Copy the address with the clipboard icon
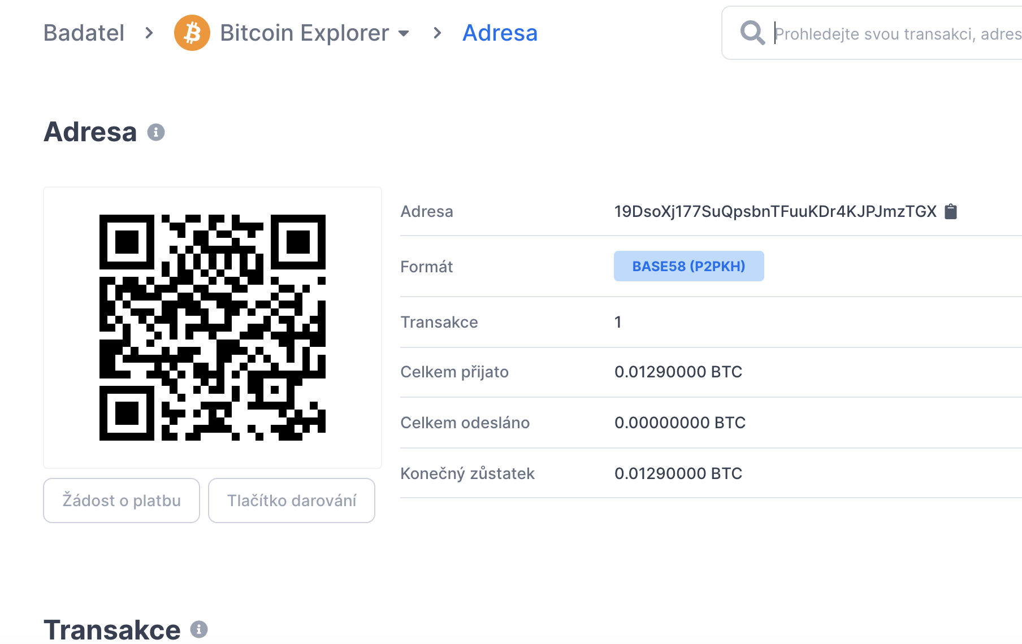Image resolution: width=1022 pixels, height=644 pixels. [x=951, y=211]
